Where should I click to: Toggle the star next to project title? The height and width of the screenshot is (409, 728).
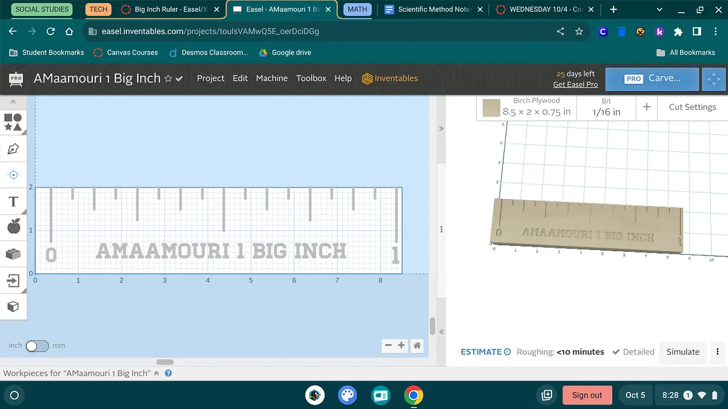[x=168, y=79]
